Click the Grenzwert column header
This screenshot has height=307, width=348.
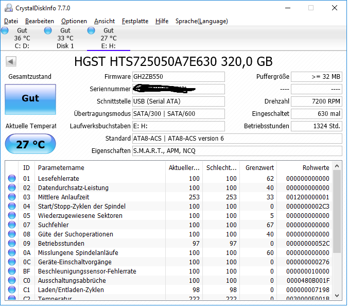(x=258, y=168)
